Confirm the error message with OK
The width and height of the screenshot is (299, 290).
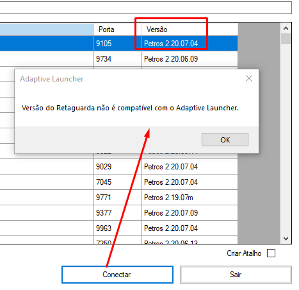tap(225, 140)
